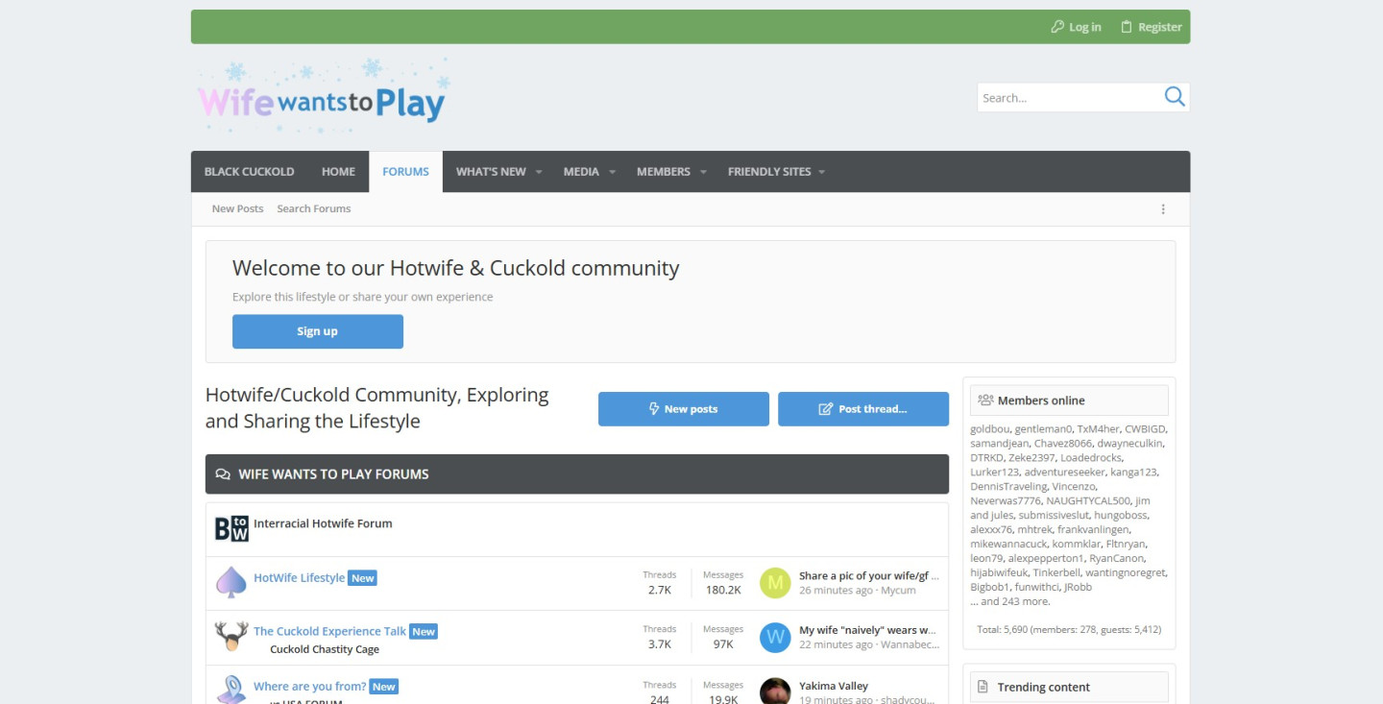Open the Register link
1383x704 pixels.
1151,27
